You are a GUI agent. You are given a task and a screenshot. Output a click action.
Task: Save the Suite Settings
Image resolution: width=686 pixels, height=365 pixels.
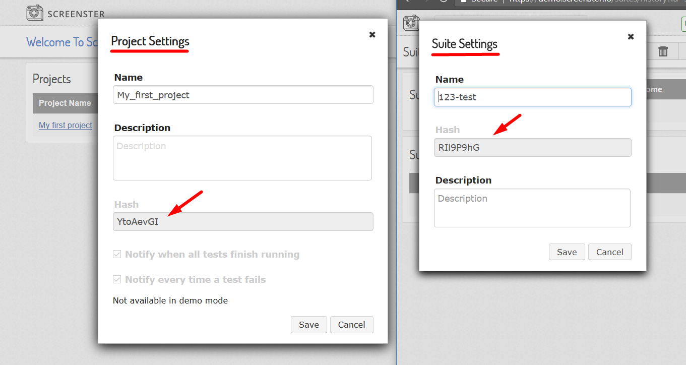(x=567, y=252)
